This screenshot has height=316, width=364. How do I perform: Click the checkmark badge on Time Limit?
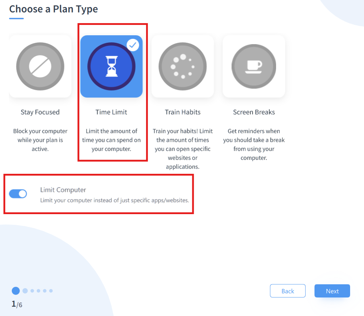click(132, 45)
